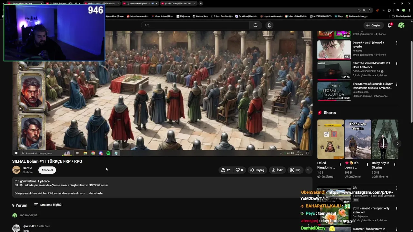Switch to BAŞLANGIÇ - ZİNDANIMDA tab

[x=102, y=3]
